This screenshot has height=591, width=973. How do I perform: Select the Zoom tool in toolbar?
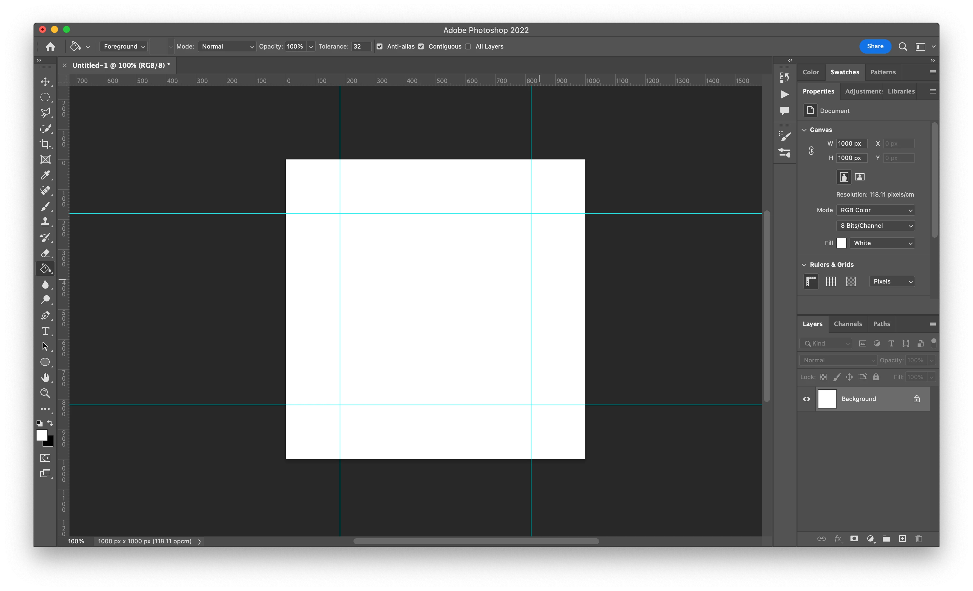[45, 393]
